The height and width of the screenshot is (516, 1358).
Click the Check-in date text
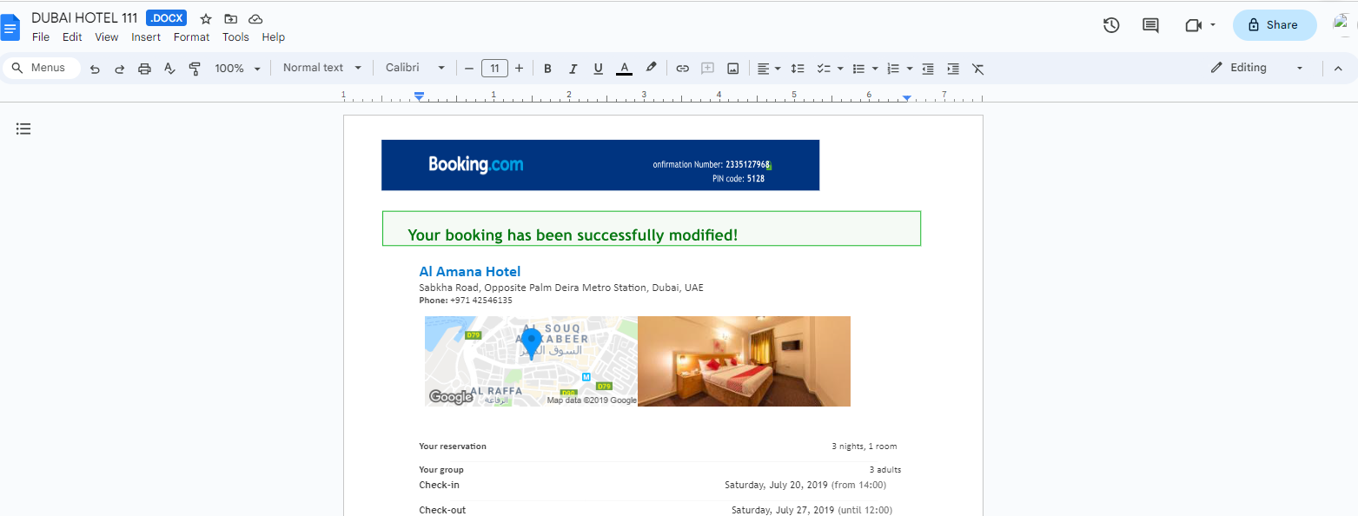click(805, 486)
